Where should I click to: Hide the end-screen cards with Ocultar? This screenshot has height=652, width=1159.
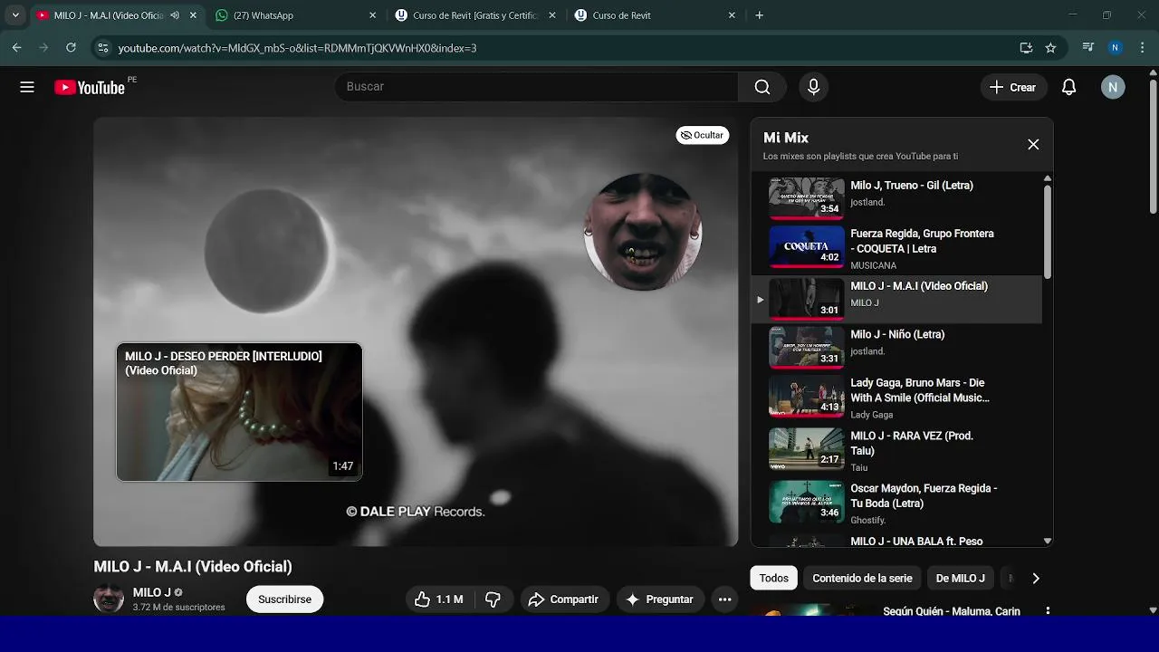pos(702,135)
